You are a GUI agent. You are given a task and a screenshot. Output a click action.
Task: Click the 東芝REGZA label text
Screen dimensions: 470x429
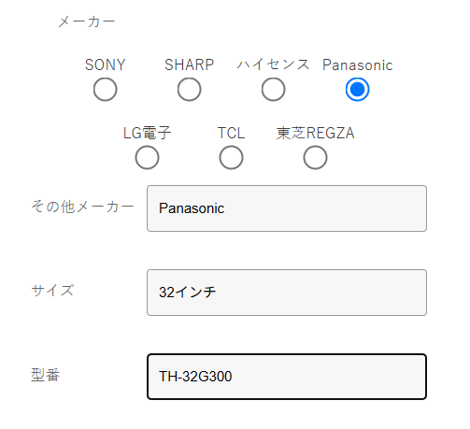(x=315, y=133)
